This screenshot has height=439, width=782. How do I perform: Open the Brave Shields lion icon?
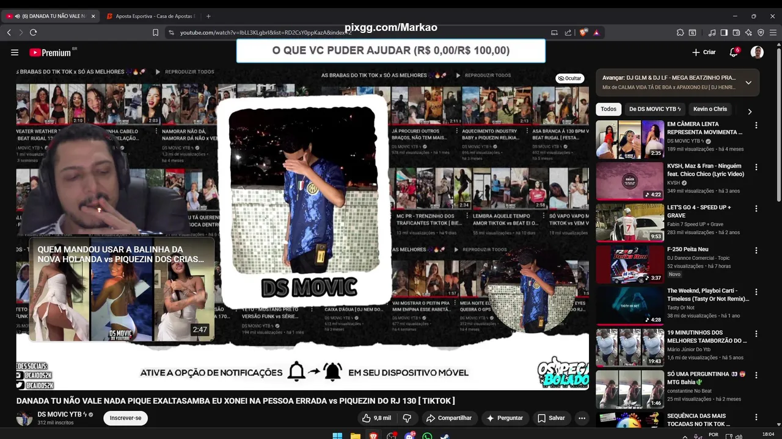(583, 32)
